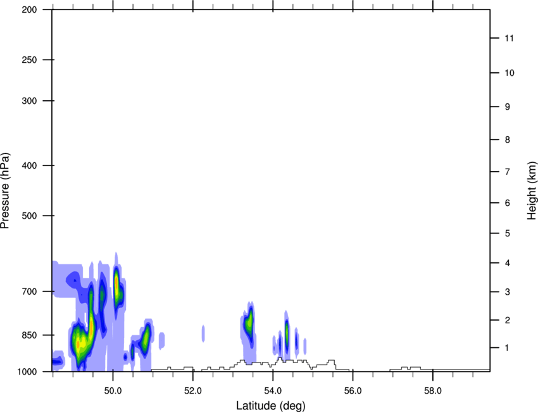Select the 500 pressure tick label
The width and height of the screenshot is (538, 412).
tap(29, 216)
